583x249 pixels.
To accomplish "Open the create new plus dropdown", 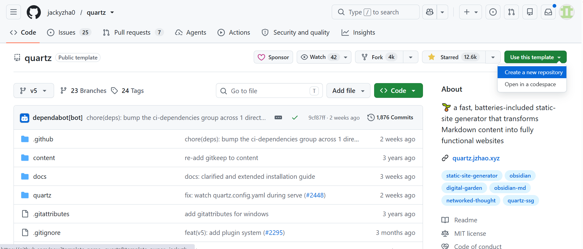I will (x=471, y=12).
